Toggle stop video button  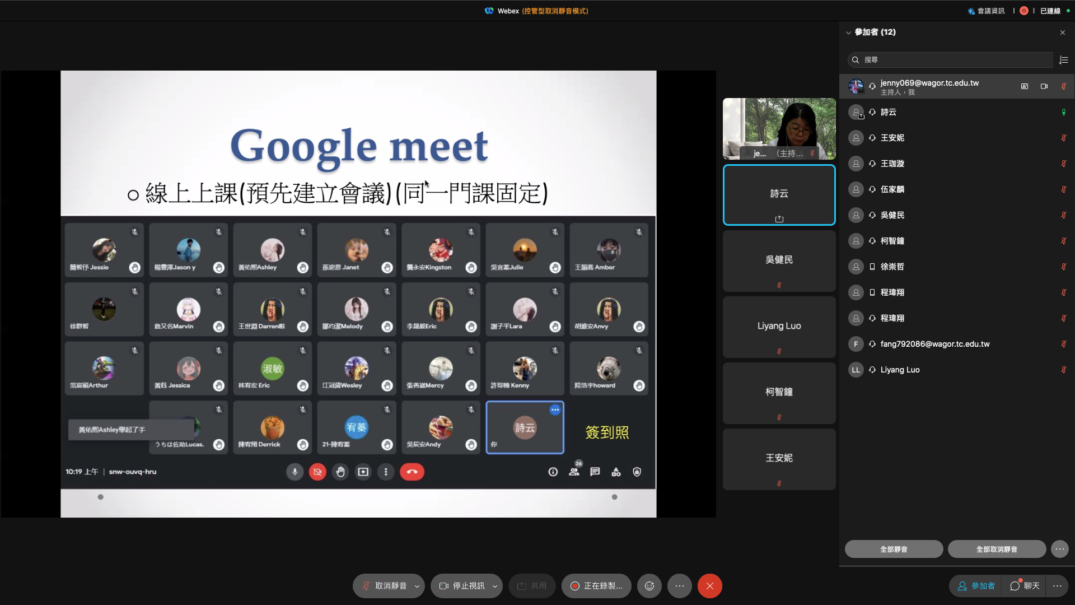[462, 586]
